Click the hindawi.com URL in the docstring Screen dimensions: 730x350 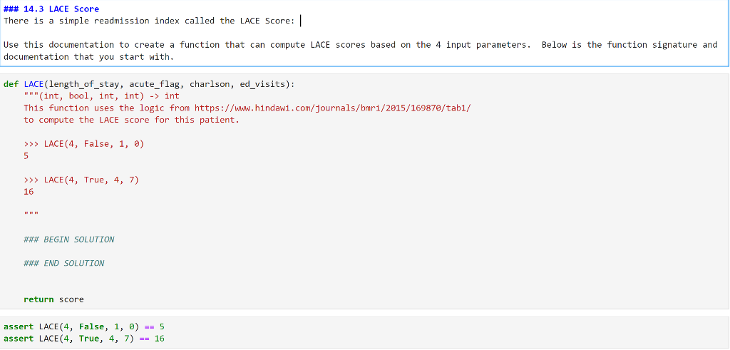333,108
